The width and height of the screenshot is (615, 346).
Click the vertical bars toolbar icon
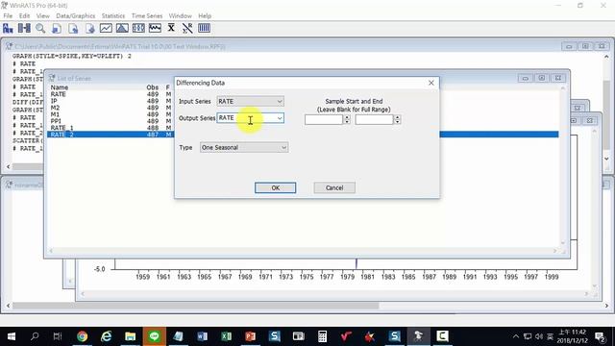click(204, 28)
